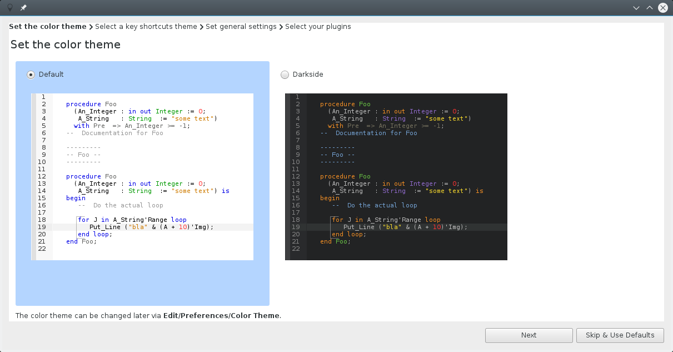Click the 'Set the color theme' heading
The height and width of the screenshot is (352, 673).
[x=66, y=44]
